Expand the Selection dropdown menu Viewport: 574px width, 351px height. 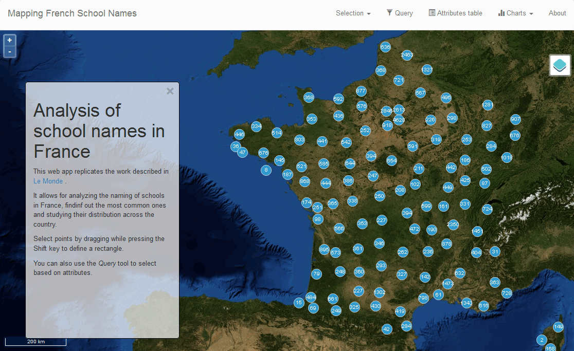pyautogui.click(x=353, y=13)
